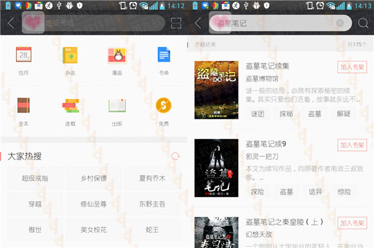Search hot keyword 超级戒指
This screenshot has height=248, width=374.
[x=35, y=178]
